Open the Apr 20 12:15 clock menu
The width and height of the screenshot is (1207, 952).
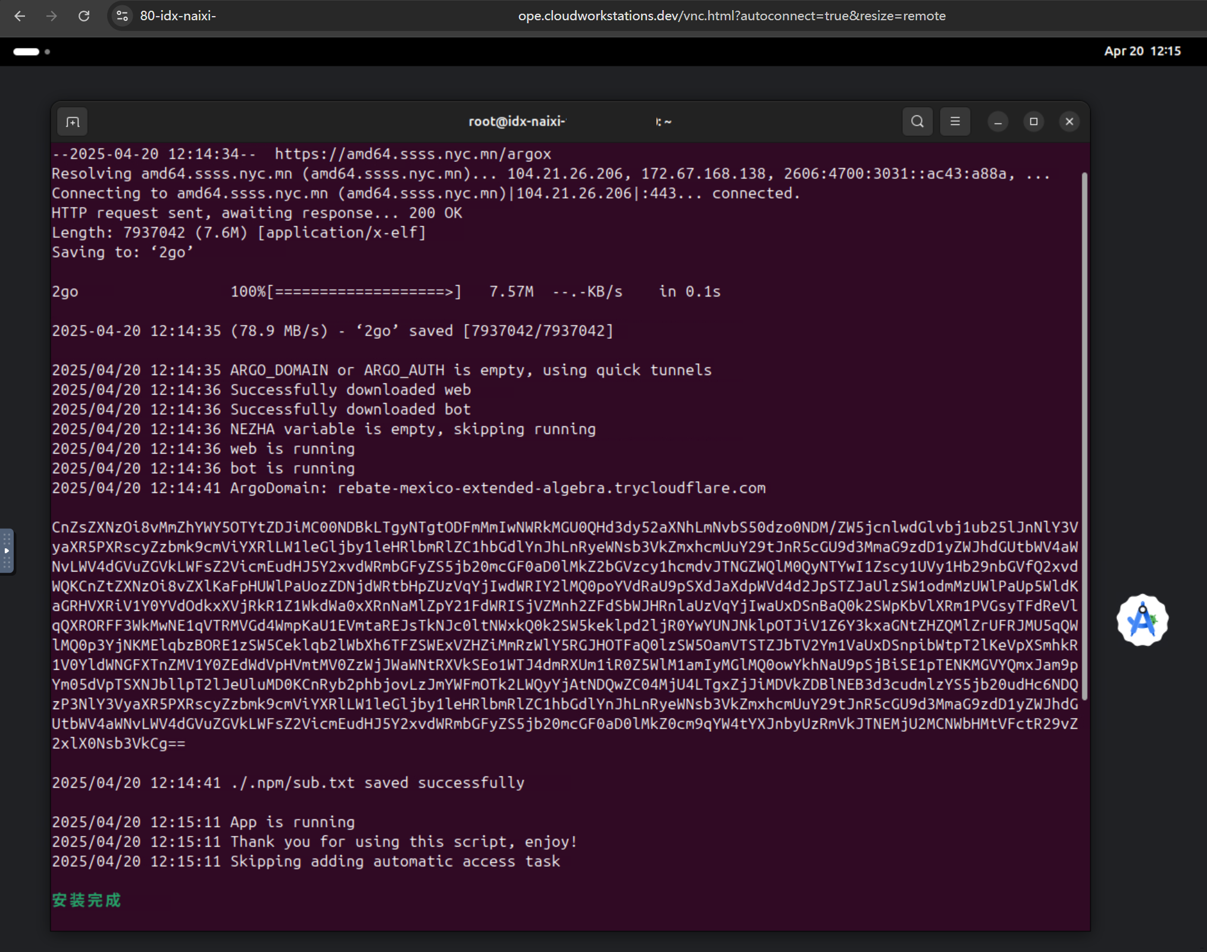point(1142,51)
